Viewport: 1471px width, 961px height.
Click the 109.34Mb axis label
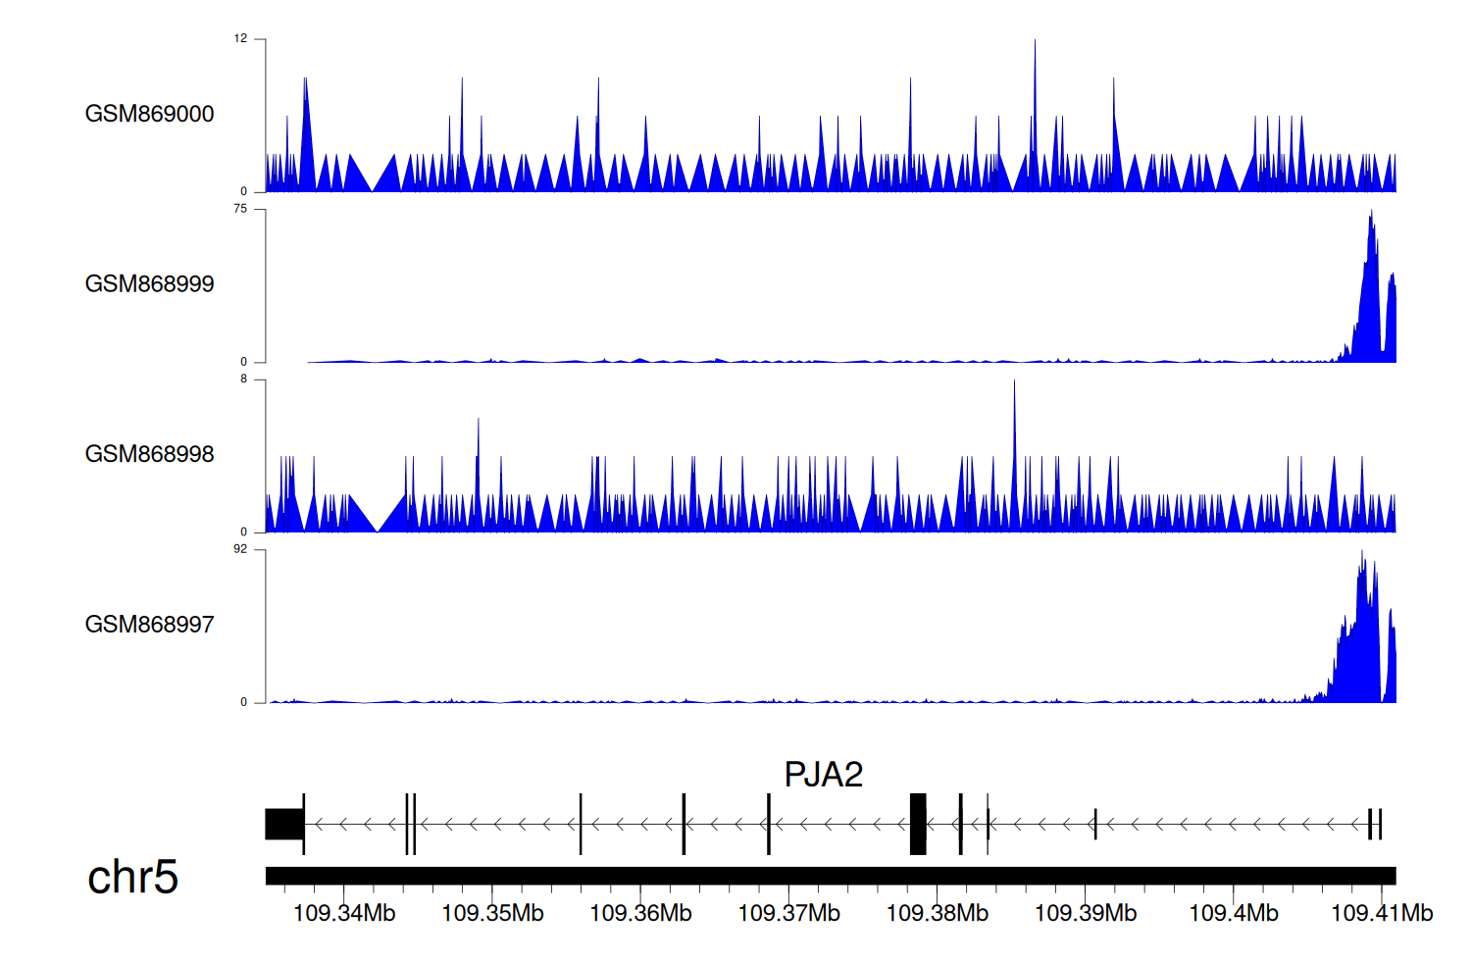[x=344, y=913]
